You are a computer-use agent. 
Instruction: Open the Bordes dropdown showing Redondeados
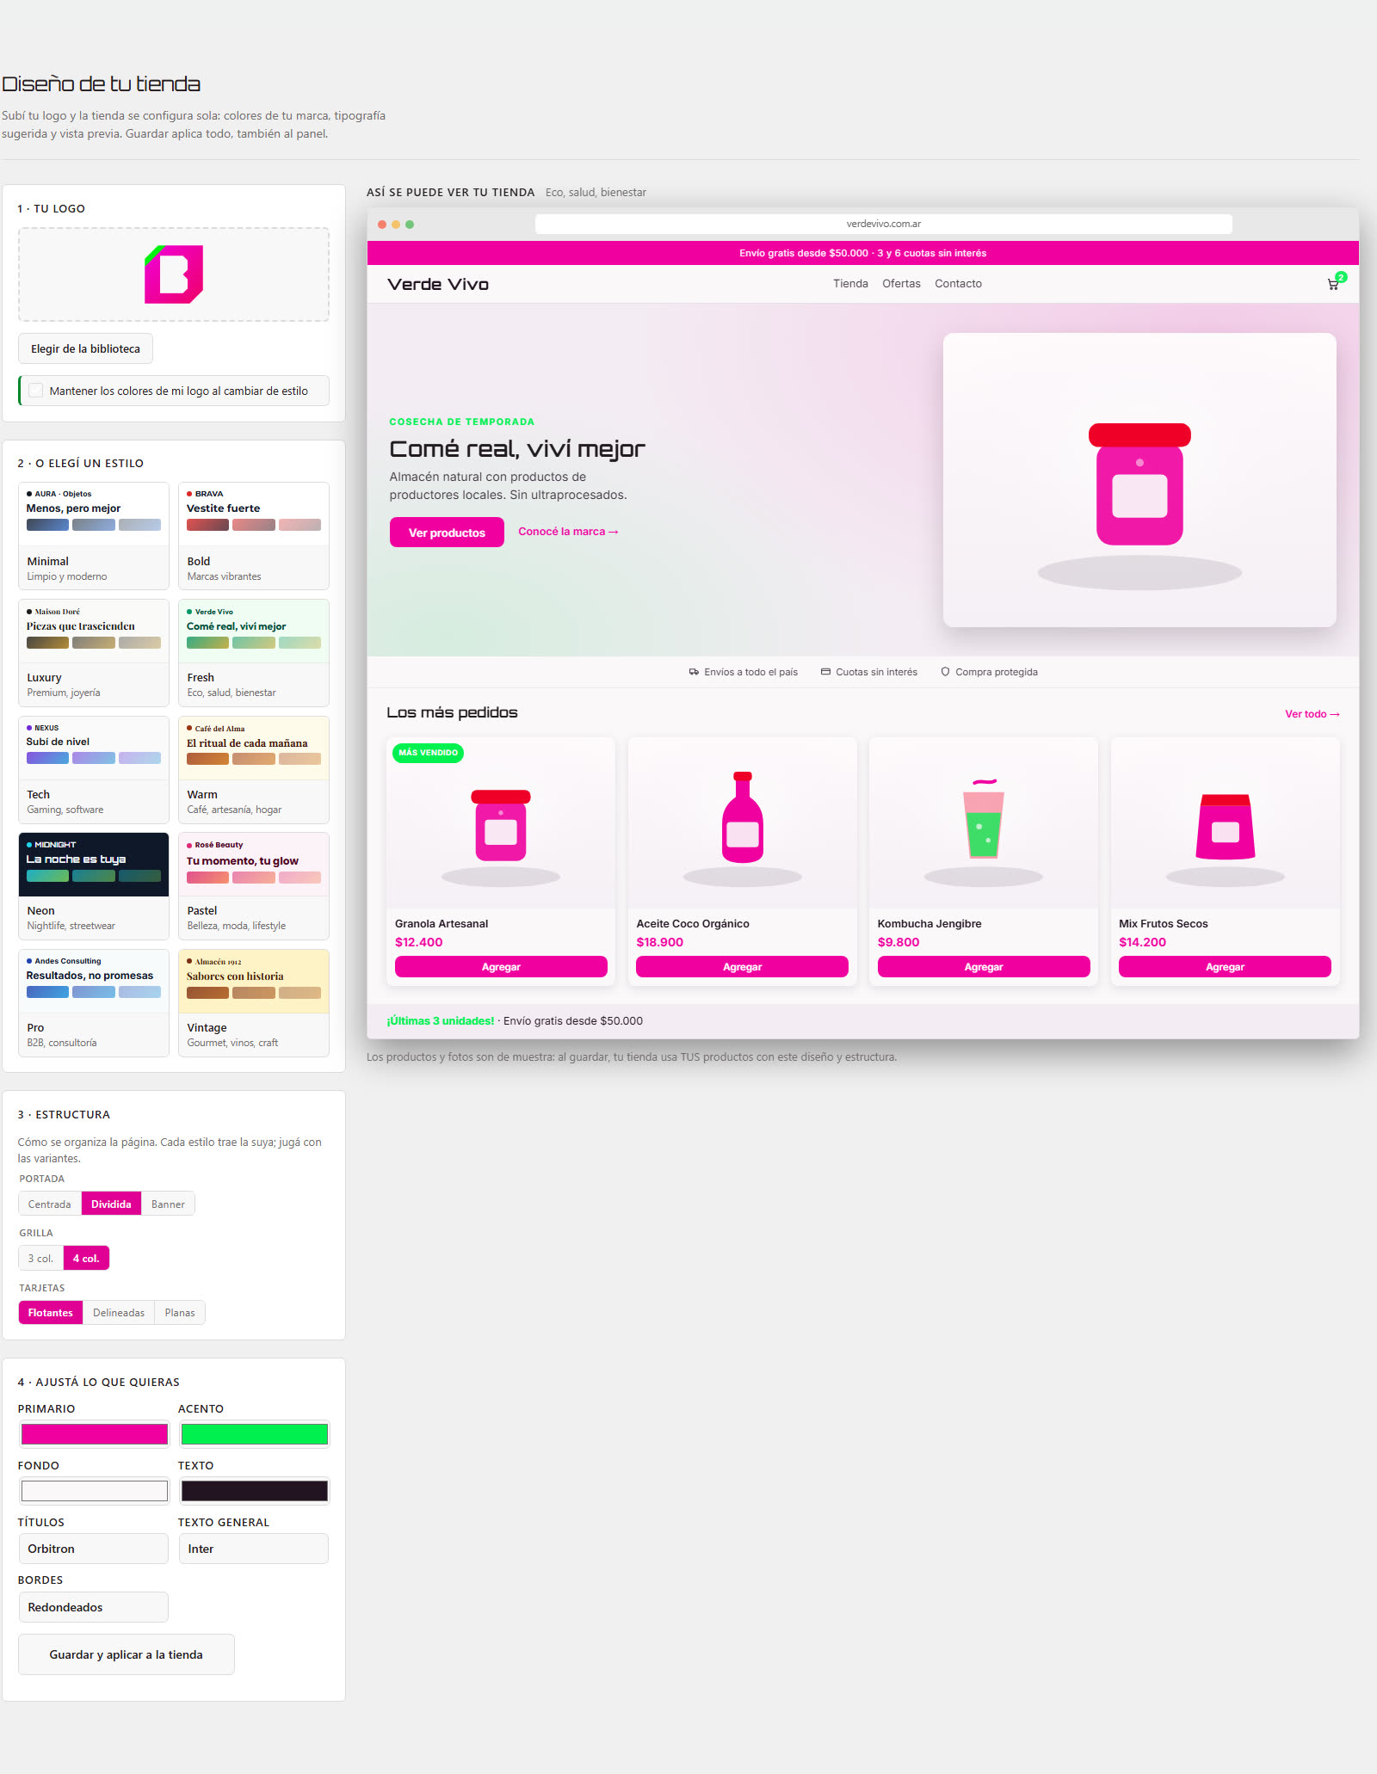point(93,1607)
